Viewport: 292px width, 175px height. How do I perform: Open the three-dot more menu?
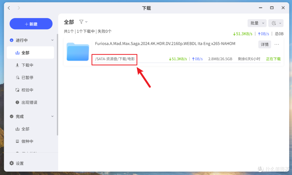[277, 44]
